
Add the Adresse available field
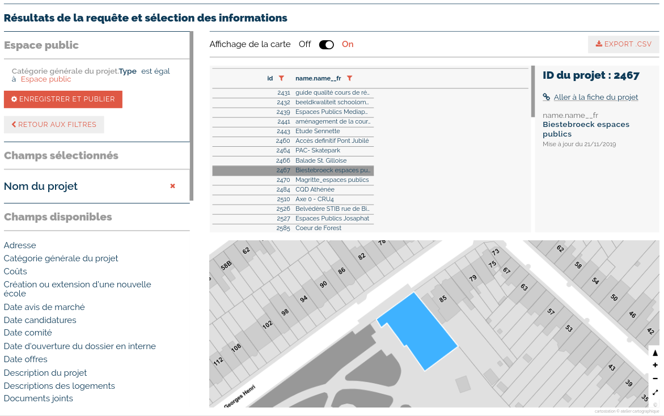click(20, 245)
